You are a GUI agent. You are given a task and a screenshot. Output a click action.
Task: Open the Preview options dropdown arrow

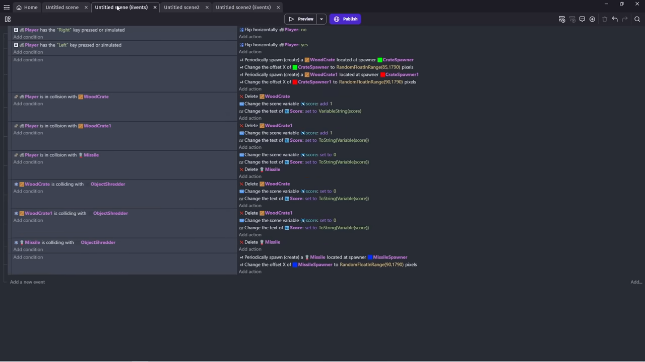[321, 19]
